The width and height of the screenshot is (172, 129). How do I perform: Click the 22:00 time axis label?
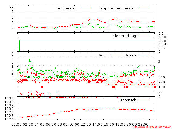tap(143, 124)
